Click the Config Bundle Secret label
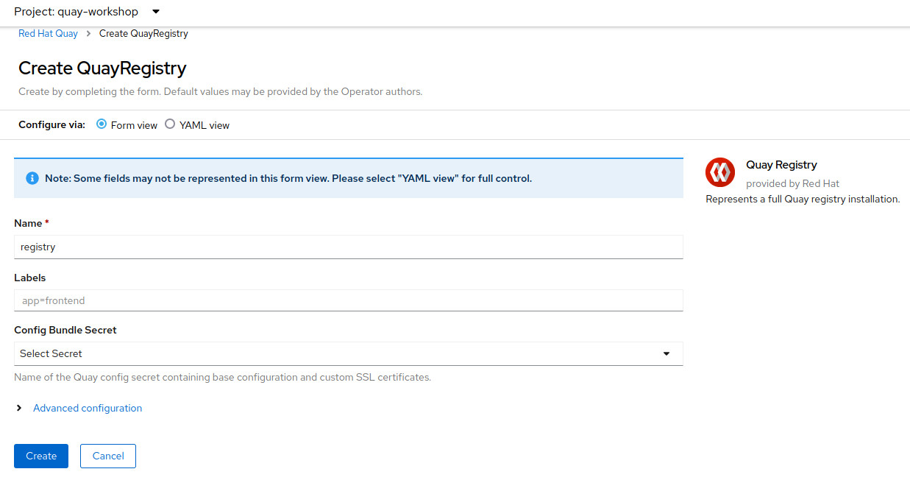This screenshot has height=494, width=910. point(65,330)
